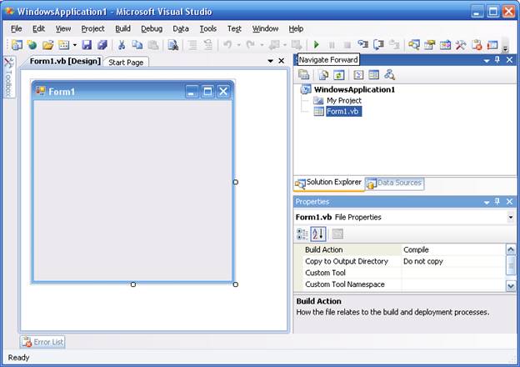
Task: Open the Help menu
Action: [x=296, y=29]
